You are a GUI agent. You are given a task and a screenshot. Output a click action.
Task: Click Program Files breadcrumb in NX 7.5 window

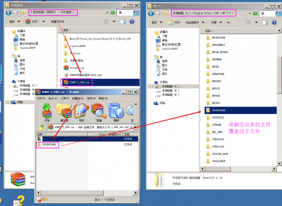(x=202, y=13)
